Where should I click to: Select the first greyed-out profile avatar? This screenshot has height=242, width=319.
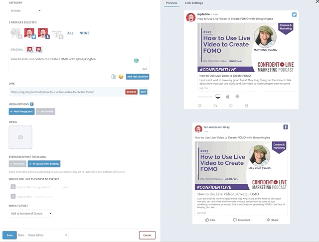16,33
